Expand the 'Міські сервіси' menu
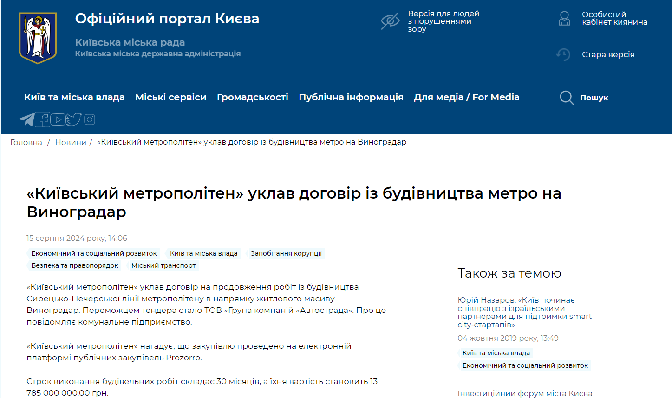 (x=171, y=97)
